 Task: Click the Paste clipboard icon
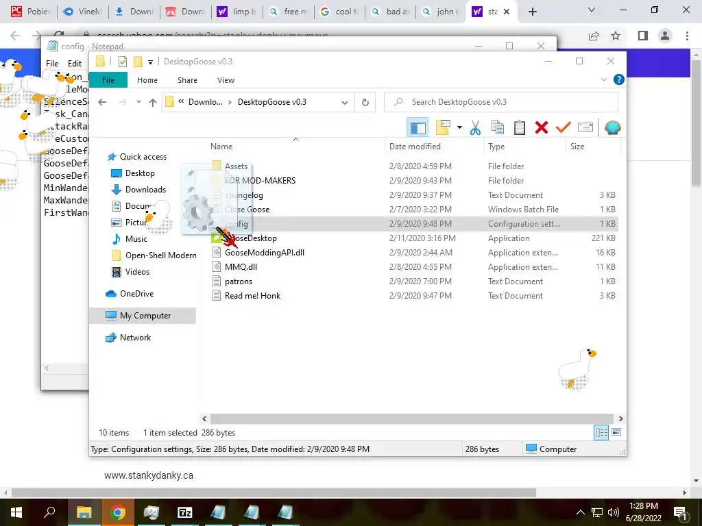pyautogui.click(x=519, y=127)
